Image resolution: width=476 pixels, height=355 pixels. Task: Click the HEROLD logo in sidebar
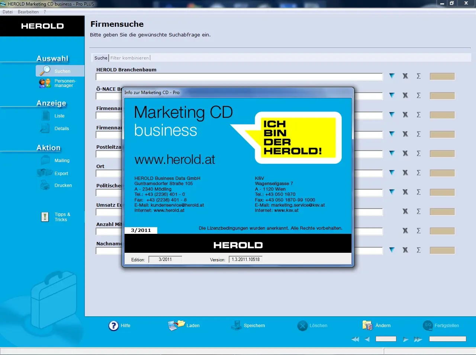point(42,26)
